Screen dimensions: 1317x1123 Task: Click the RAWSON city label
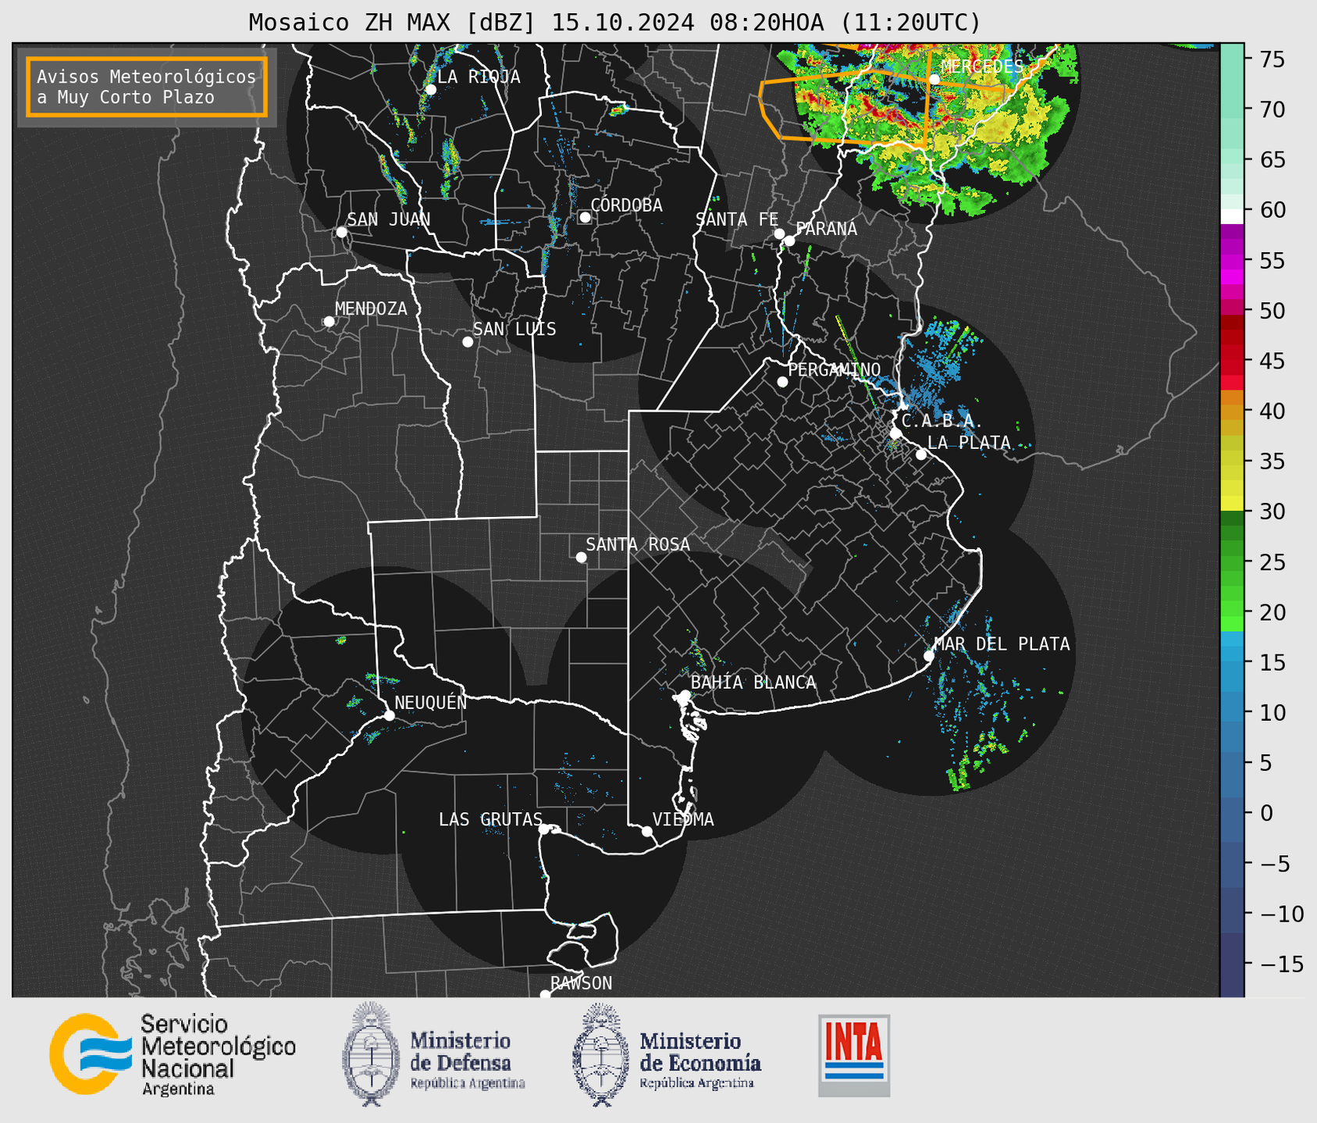(581, 983)
